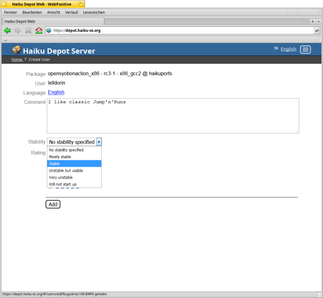Open the hamburger menu in header
This screenshot has width=323, height=298.
[x=305, y=49]
